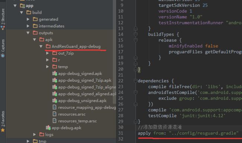Select the app-debug_signed.apk file name
The height and width of the screenshot is (143, 242).
click(x=80, y=74)
